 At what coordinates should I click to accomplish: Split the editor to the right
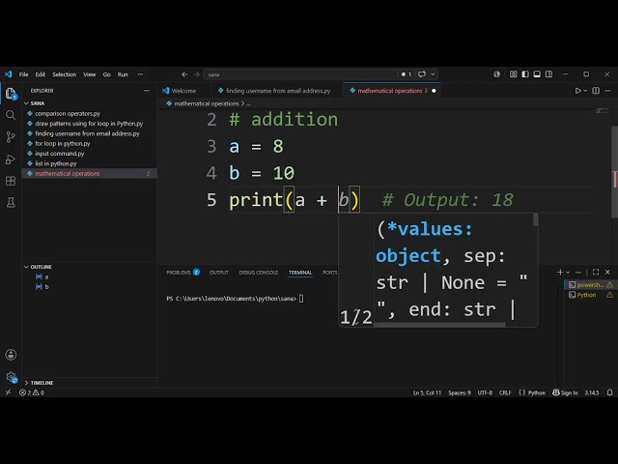coord(596,91)
